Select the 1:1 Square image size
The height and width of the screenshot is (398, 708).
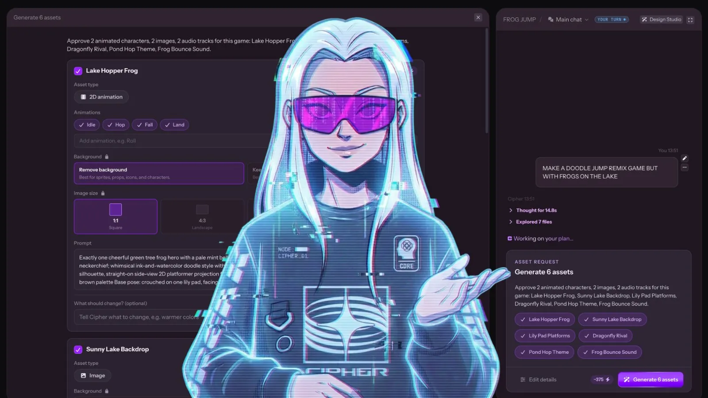click(x=115, y=216)
